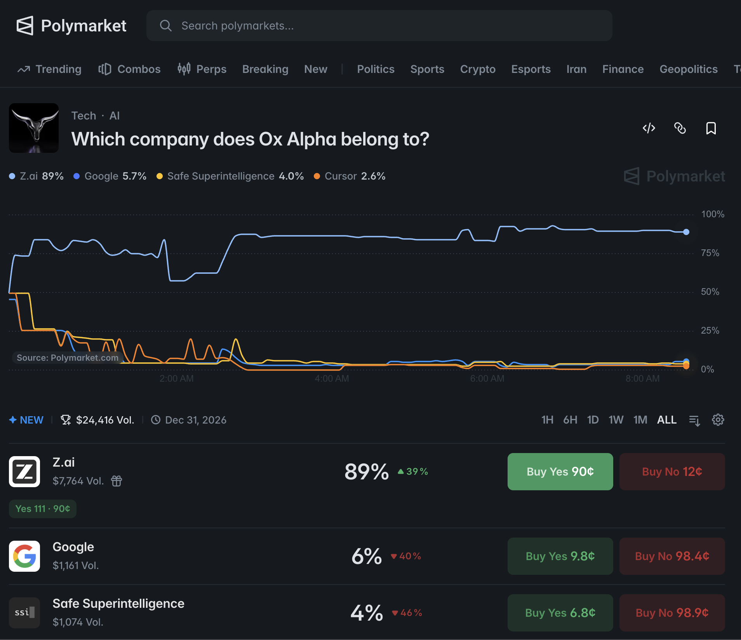The image size is (741, 640).
Task: Click the embed code icon
Action: click(x=649, y=128)
